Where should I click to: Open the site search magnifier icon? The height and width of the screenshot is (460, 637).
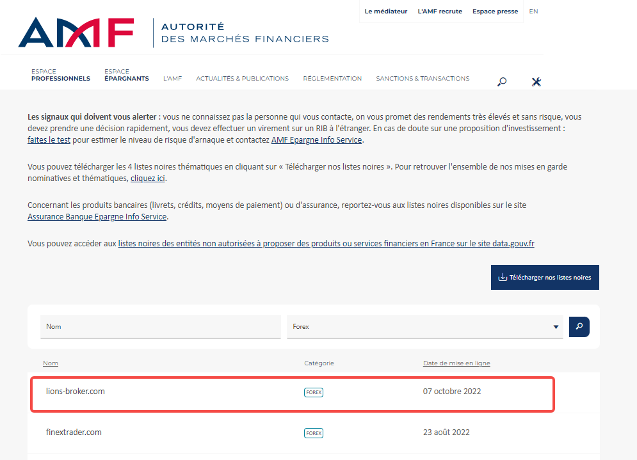502,81
